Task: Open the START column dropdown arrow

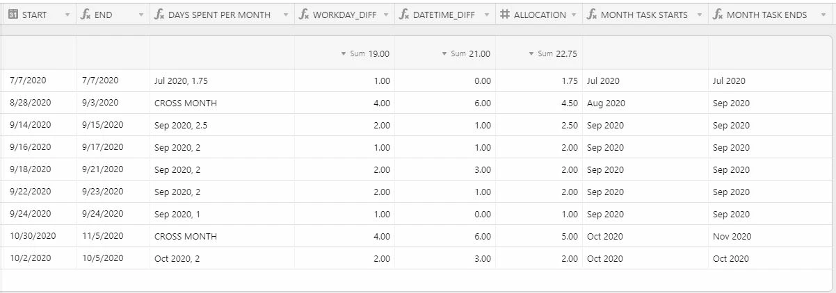Action: tap(67, 15)
